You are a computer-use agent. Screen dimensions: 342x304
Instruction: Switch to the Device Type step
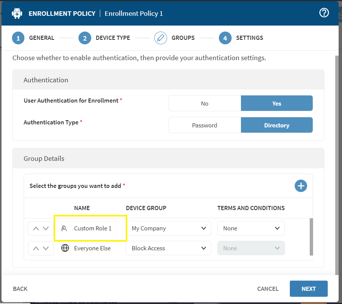[x=85, y=38]
